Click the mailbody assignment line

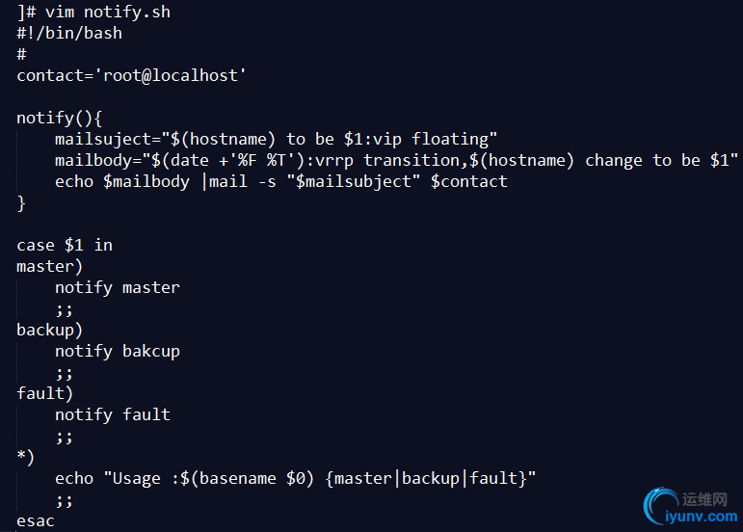point(396,160)
